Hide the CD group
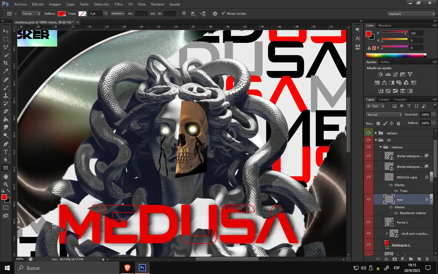 pyautogui.click(x=369, y=140)
